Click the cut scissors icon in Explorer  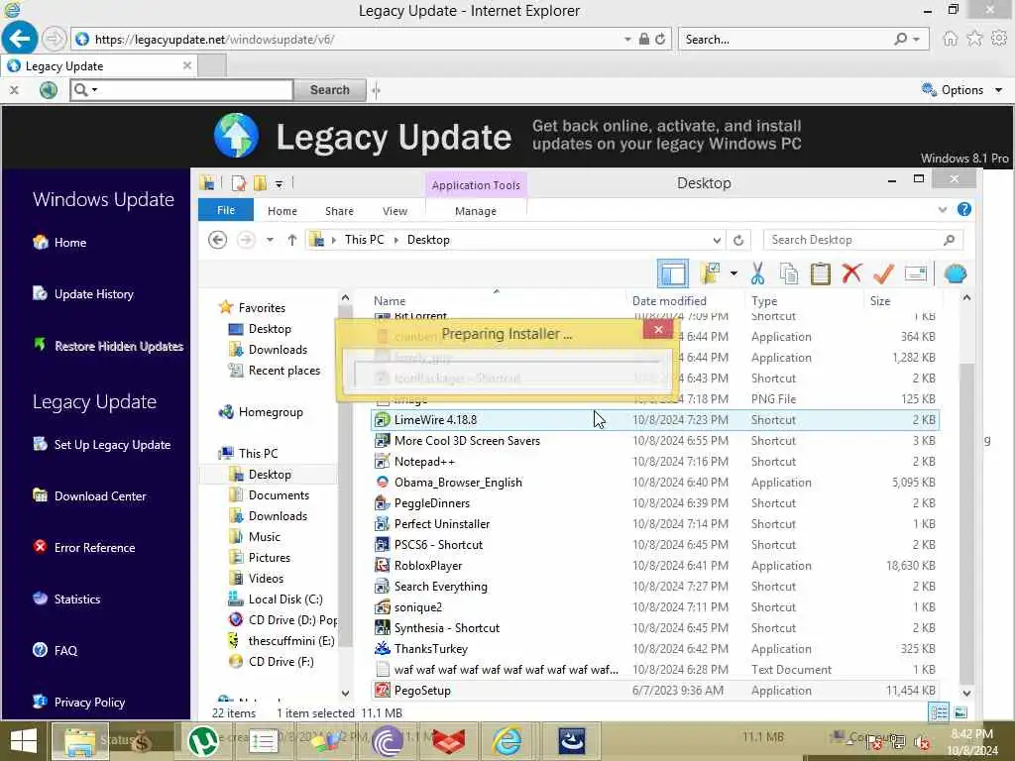757,273
